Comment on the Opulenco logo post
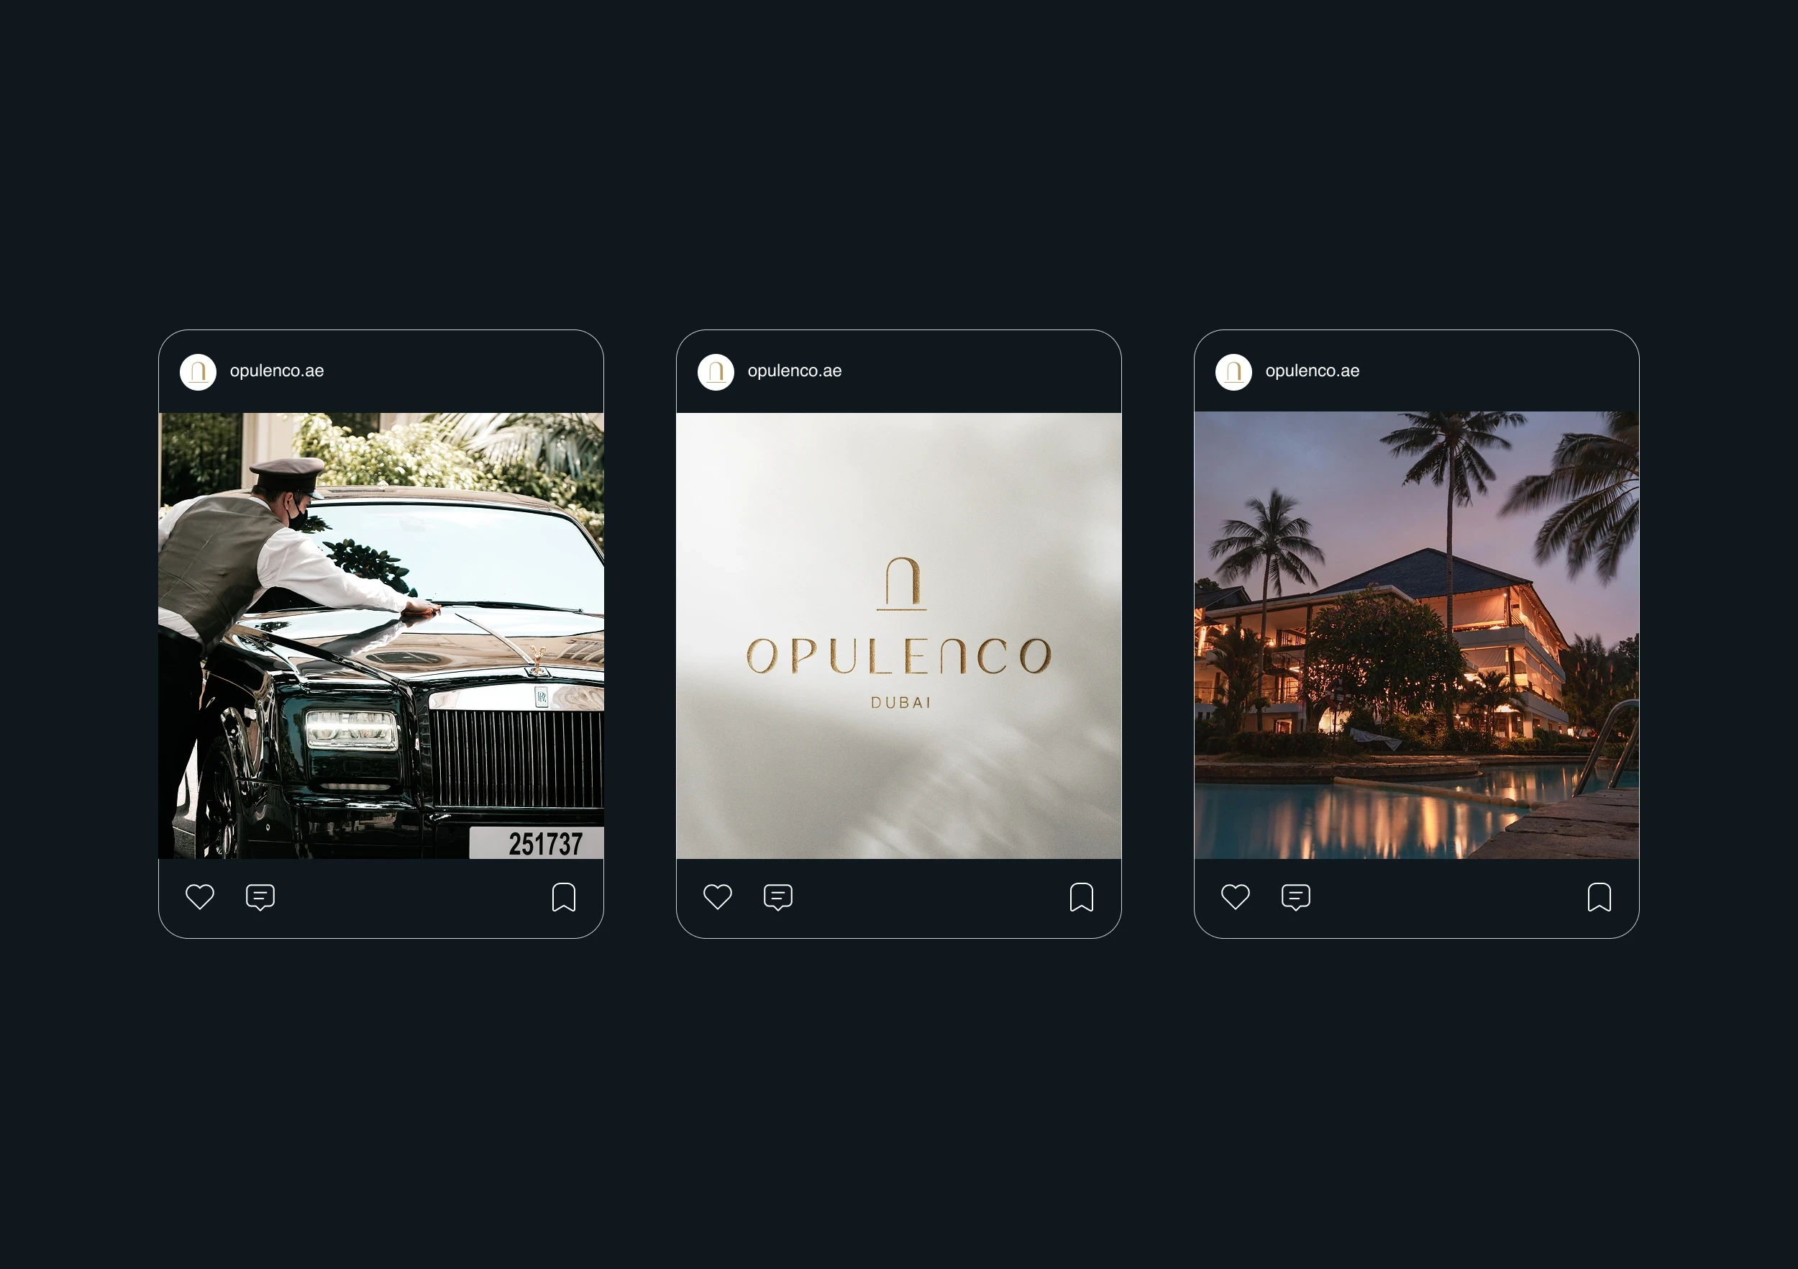1798x1269 pixels. pyautogui.click(x=777, y=897)
